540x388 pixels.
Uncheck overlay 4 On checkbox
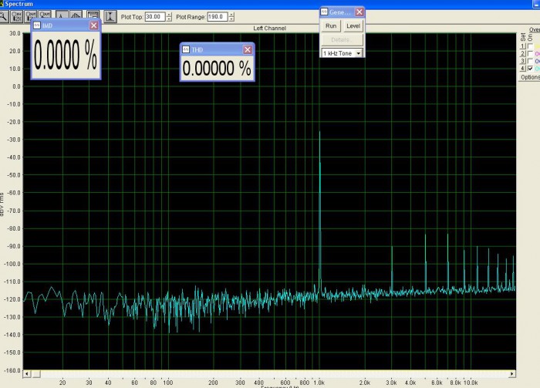530,69
